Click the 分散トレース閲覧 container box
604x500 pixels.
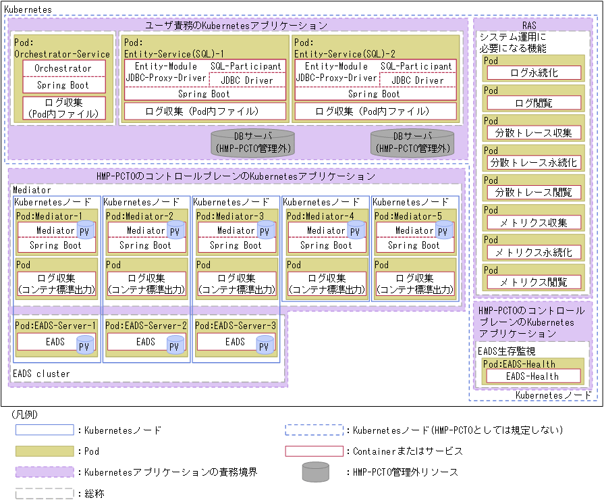tap(533, 193)
